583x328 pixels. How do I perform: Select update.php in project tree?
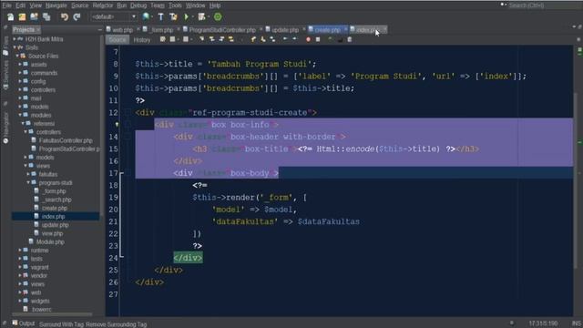coord(55,225)
